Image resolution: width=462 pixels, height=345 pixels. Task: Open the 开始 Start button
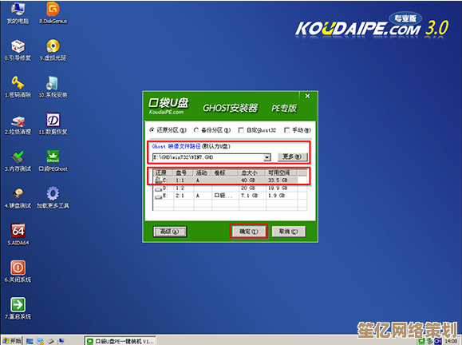pos(12,341)
